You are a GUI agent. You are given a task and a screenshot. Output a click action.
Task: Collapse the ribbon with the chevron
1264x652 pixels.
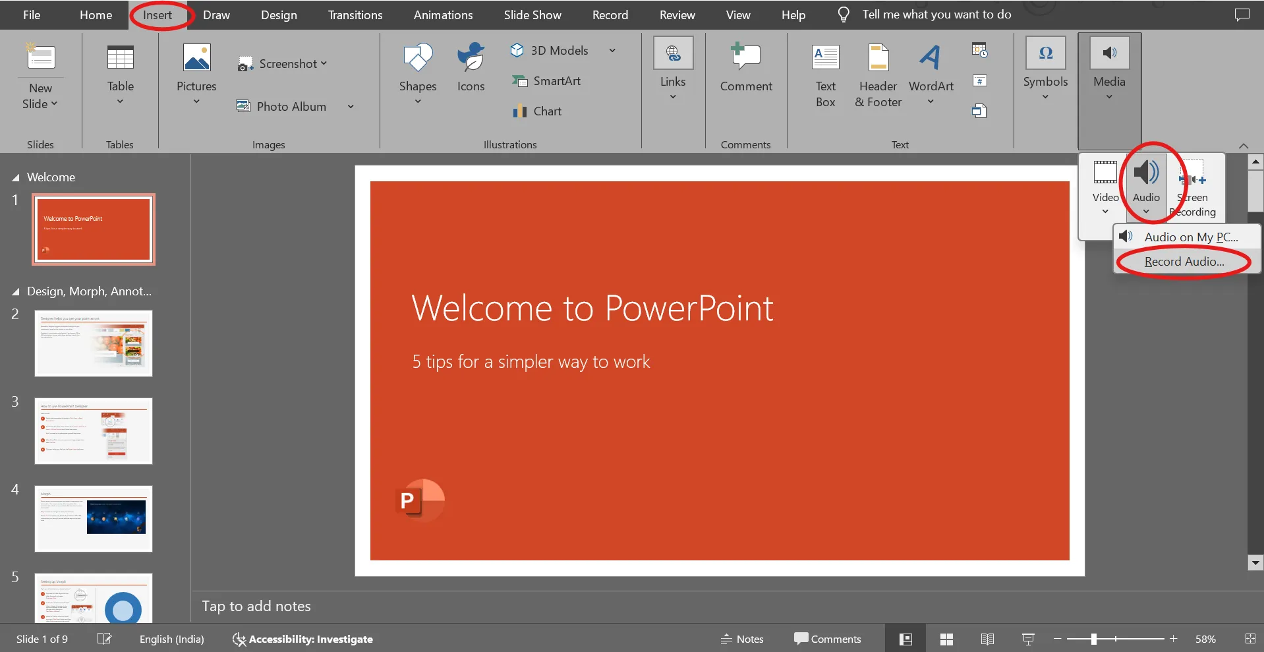1244,146
